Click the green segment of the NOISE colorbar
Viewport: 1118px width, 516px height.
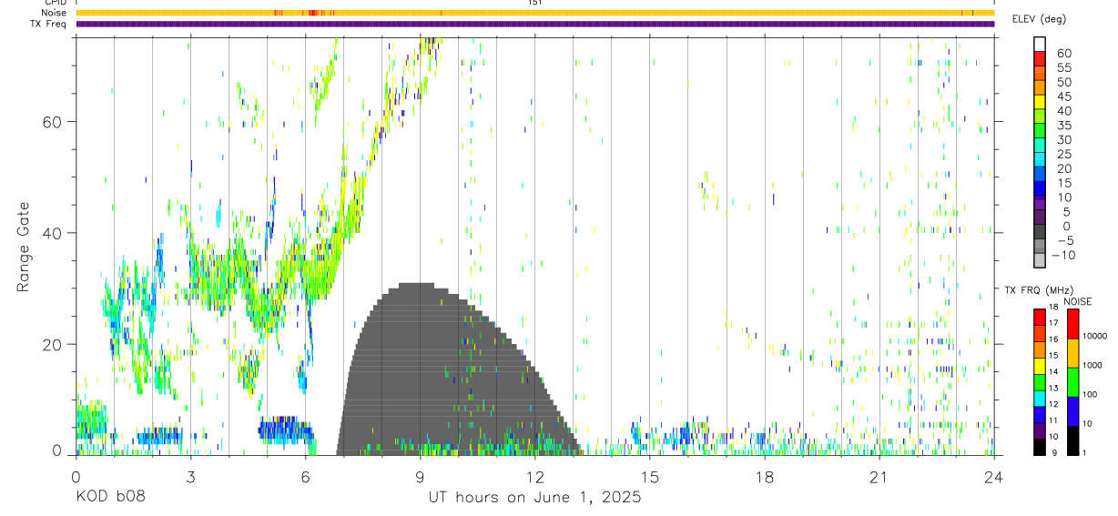1072,381
